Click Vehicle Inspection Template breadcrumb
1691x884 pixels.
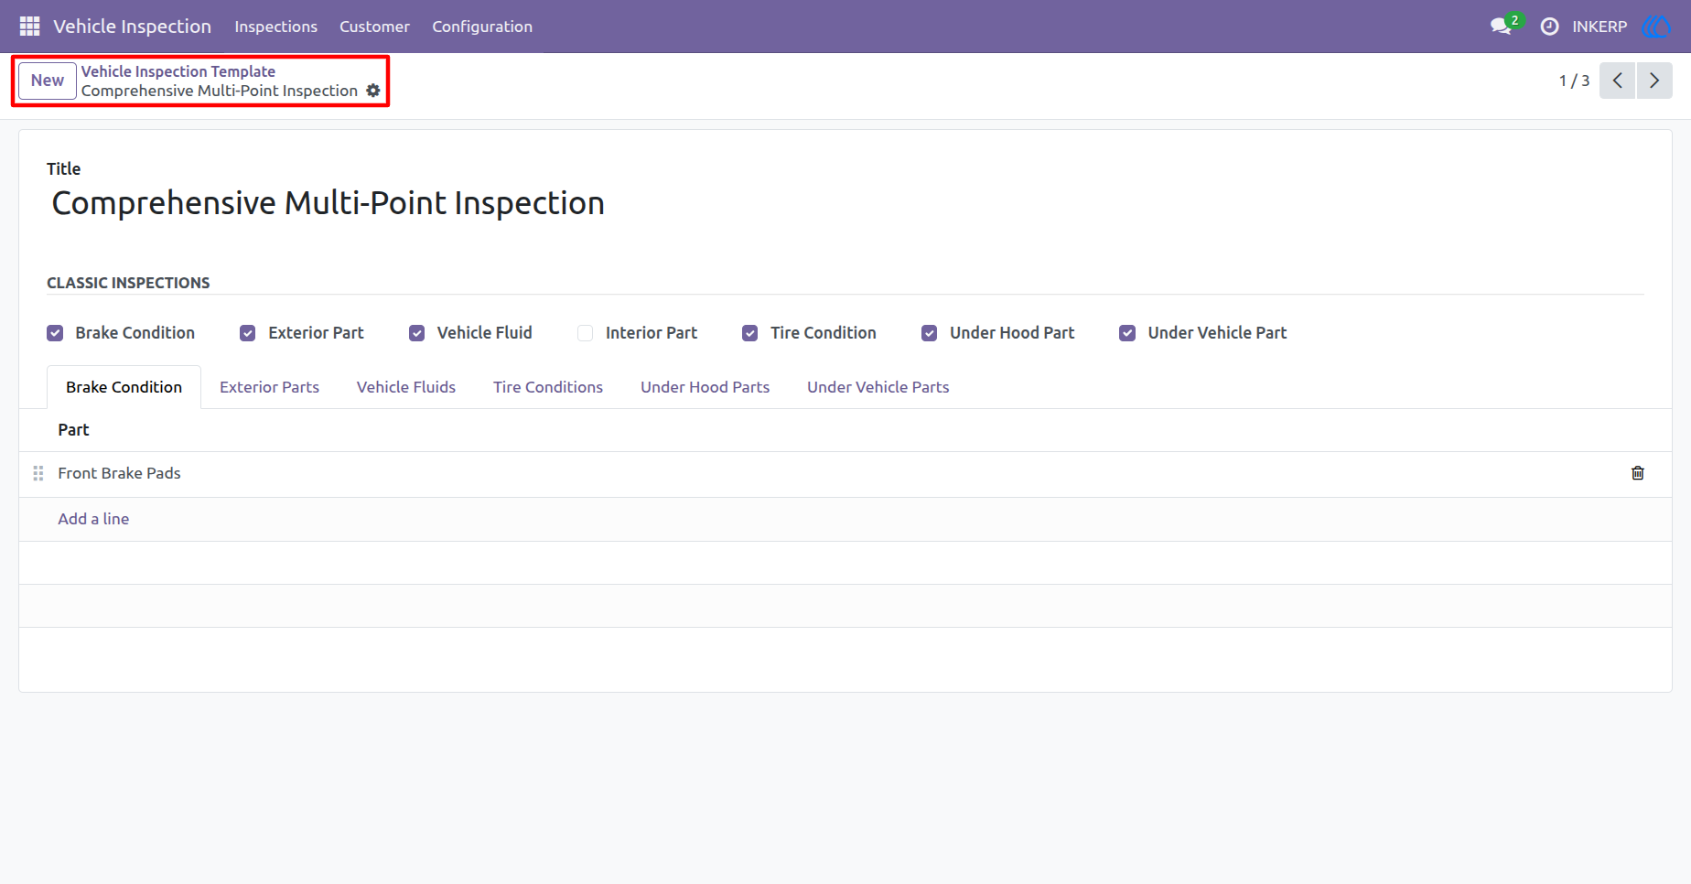[178, 71]
